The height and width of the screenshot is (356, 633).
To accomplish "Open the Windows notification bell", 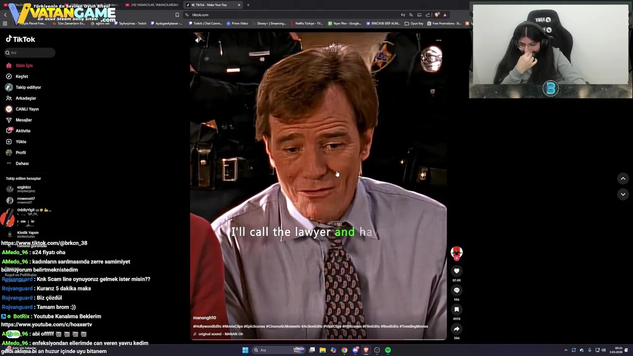I will (x=626, y=350).
